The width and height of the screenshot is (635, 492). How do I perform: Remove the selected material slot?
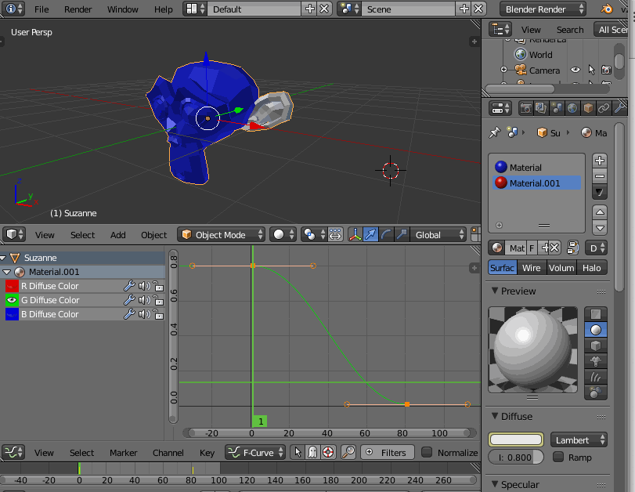coord(600,176)
